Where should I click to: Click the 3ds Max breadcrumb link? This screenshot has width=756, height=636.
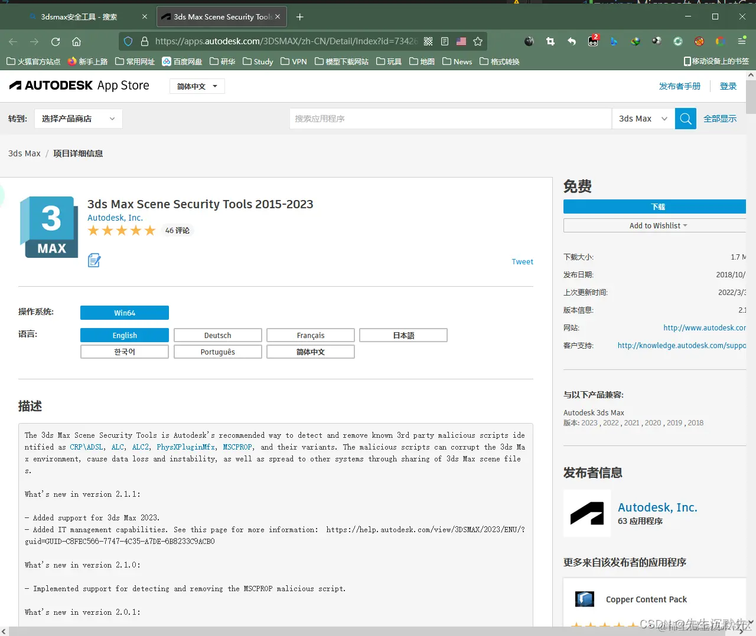coord(24,153)
